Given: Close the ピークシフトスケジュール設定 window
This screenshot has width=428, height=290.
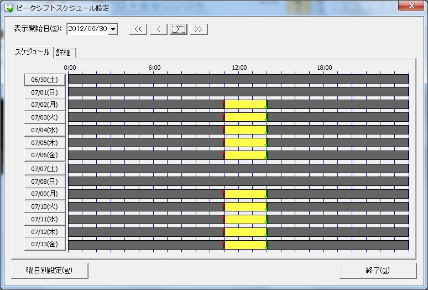Looking at the screenshot, I should coord(411,6).
